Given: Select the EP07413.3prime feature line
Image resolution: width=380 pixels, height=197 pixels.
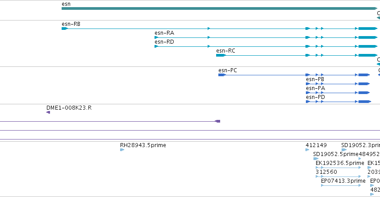Looking at the screenshot, I should [341, 185].
